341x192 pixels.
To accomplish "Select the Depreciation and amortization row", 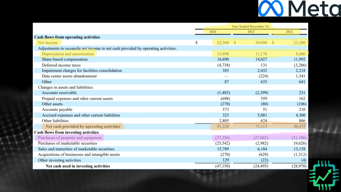I will tap(68, 54).
